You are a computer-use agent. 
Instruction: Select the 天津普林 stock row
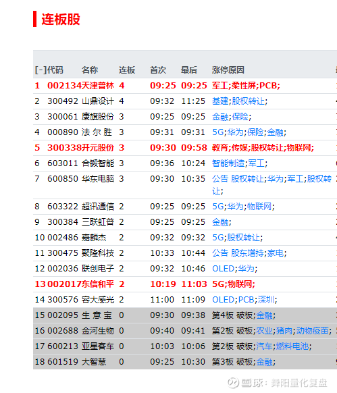click(x=185, y=86)
